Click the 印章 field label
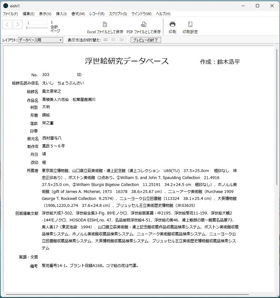 tap(34, 131)
